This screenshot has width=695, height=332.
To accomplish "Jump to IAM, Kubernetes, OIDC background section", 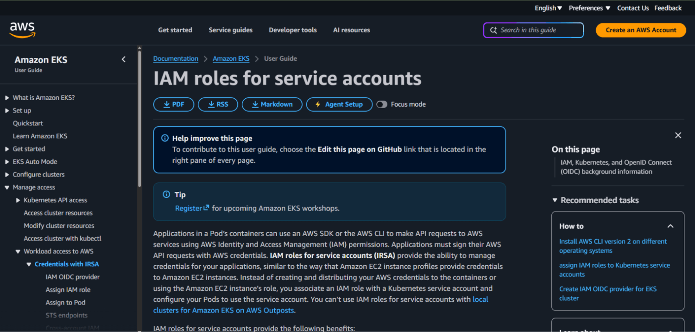I will pos(616,167).
